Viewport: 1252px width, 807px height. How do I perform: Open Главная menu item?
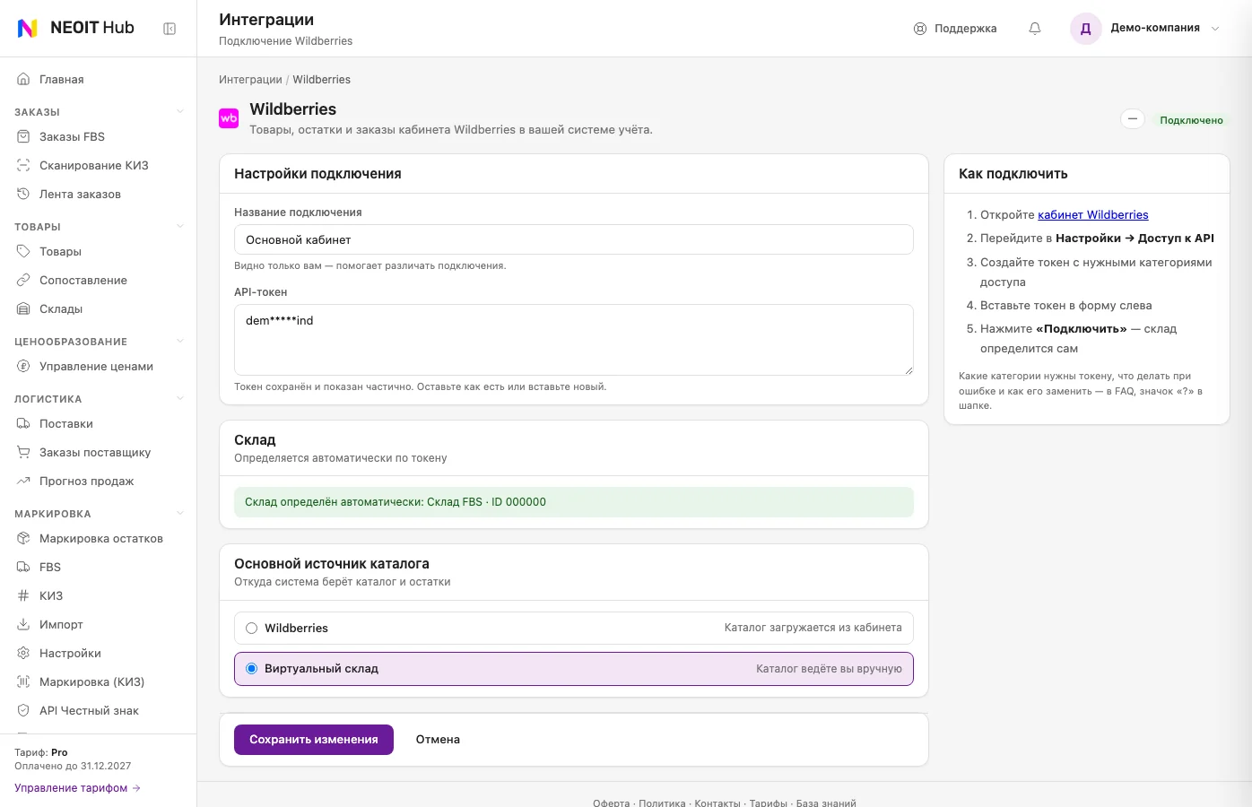[x=99, y=80]
